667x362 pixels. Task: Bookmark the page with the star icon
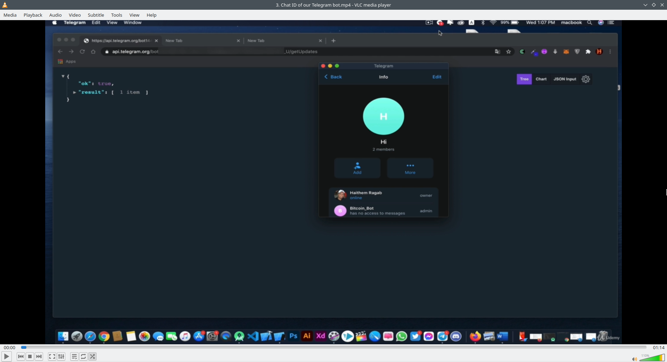point(509,52)
